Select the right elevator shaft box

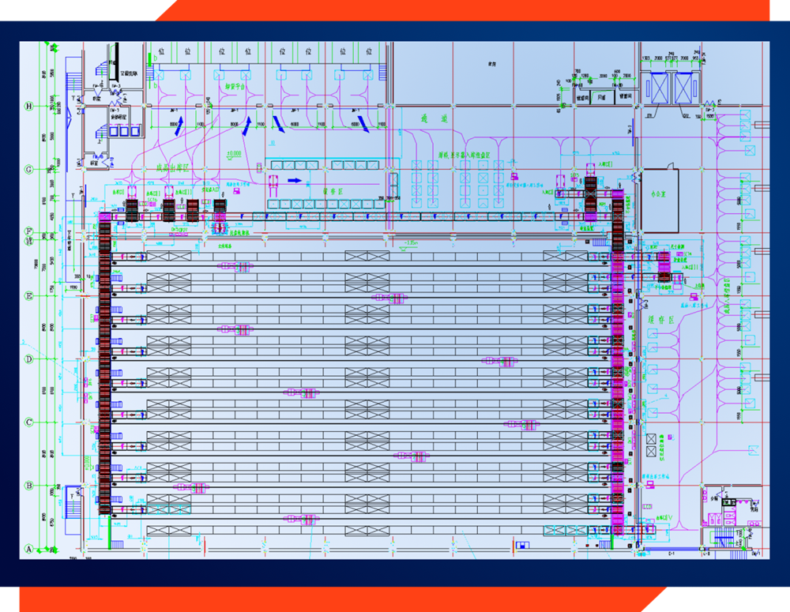[683, 87]
